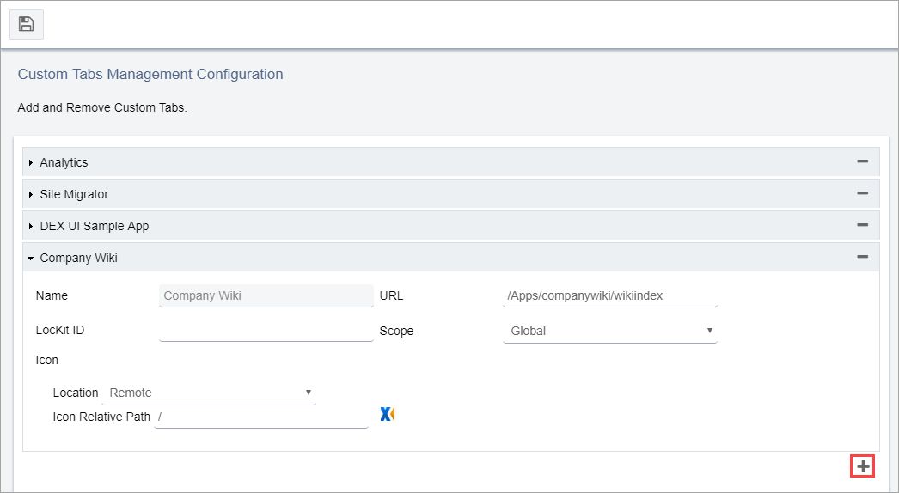
Task: Click the Location label
Action: tap(76, 393)
